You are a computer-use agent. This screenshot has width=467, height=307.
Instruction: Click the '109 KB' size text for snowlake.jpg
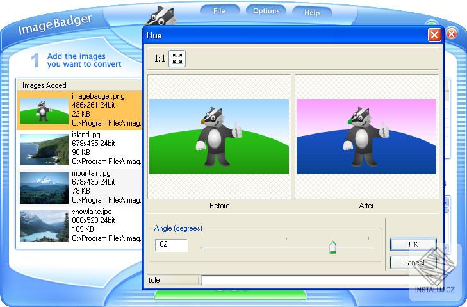point(83,229)
